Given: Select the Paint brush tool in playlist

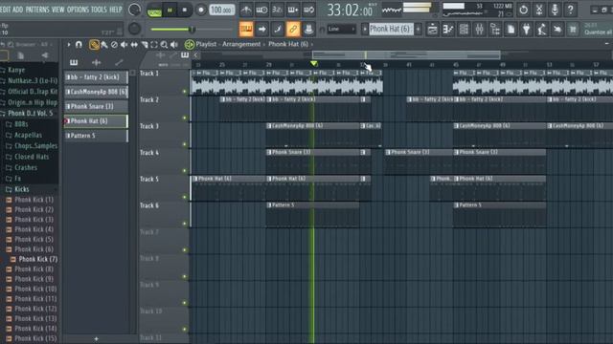Looking at the screenshot, I should coord(104,45).
